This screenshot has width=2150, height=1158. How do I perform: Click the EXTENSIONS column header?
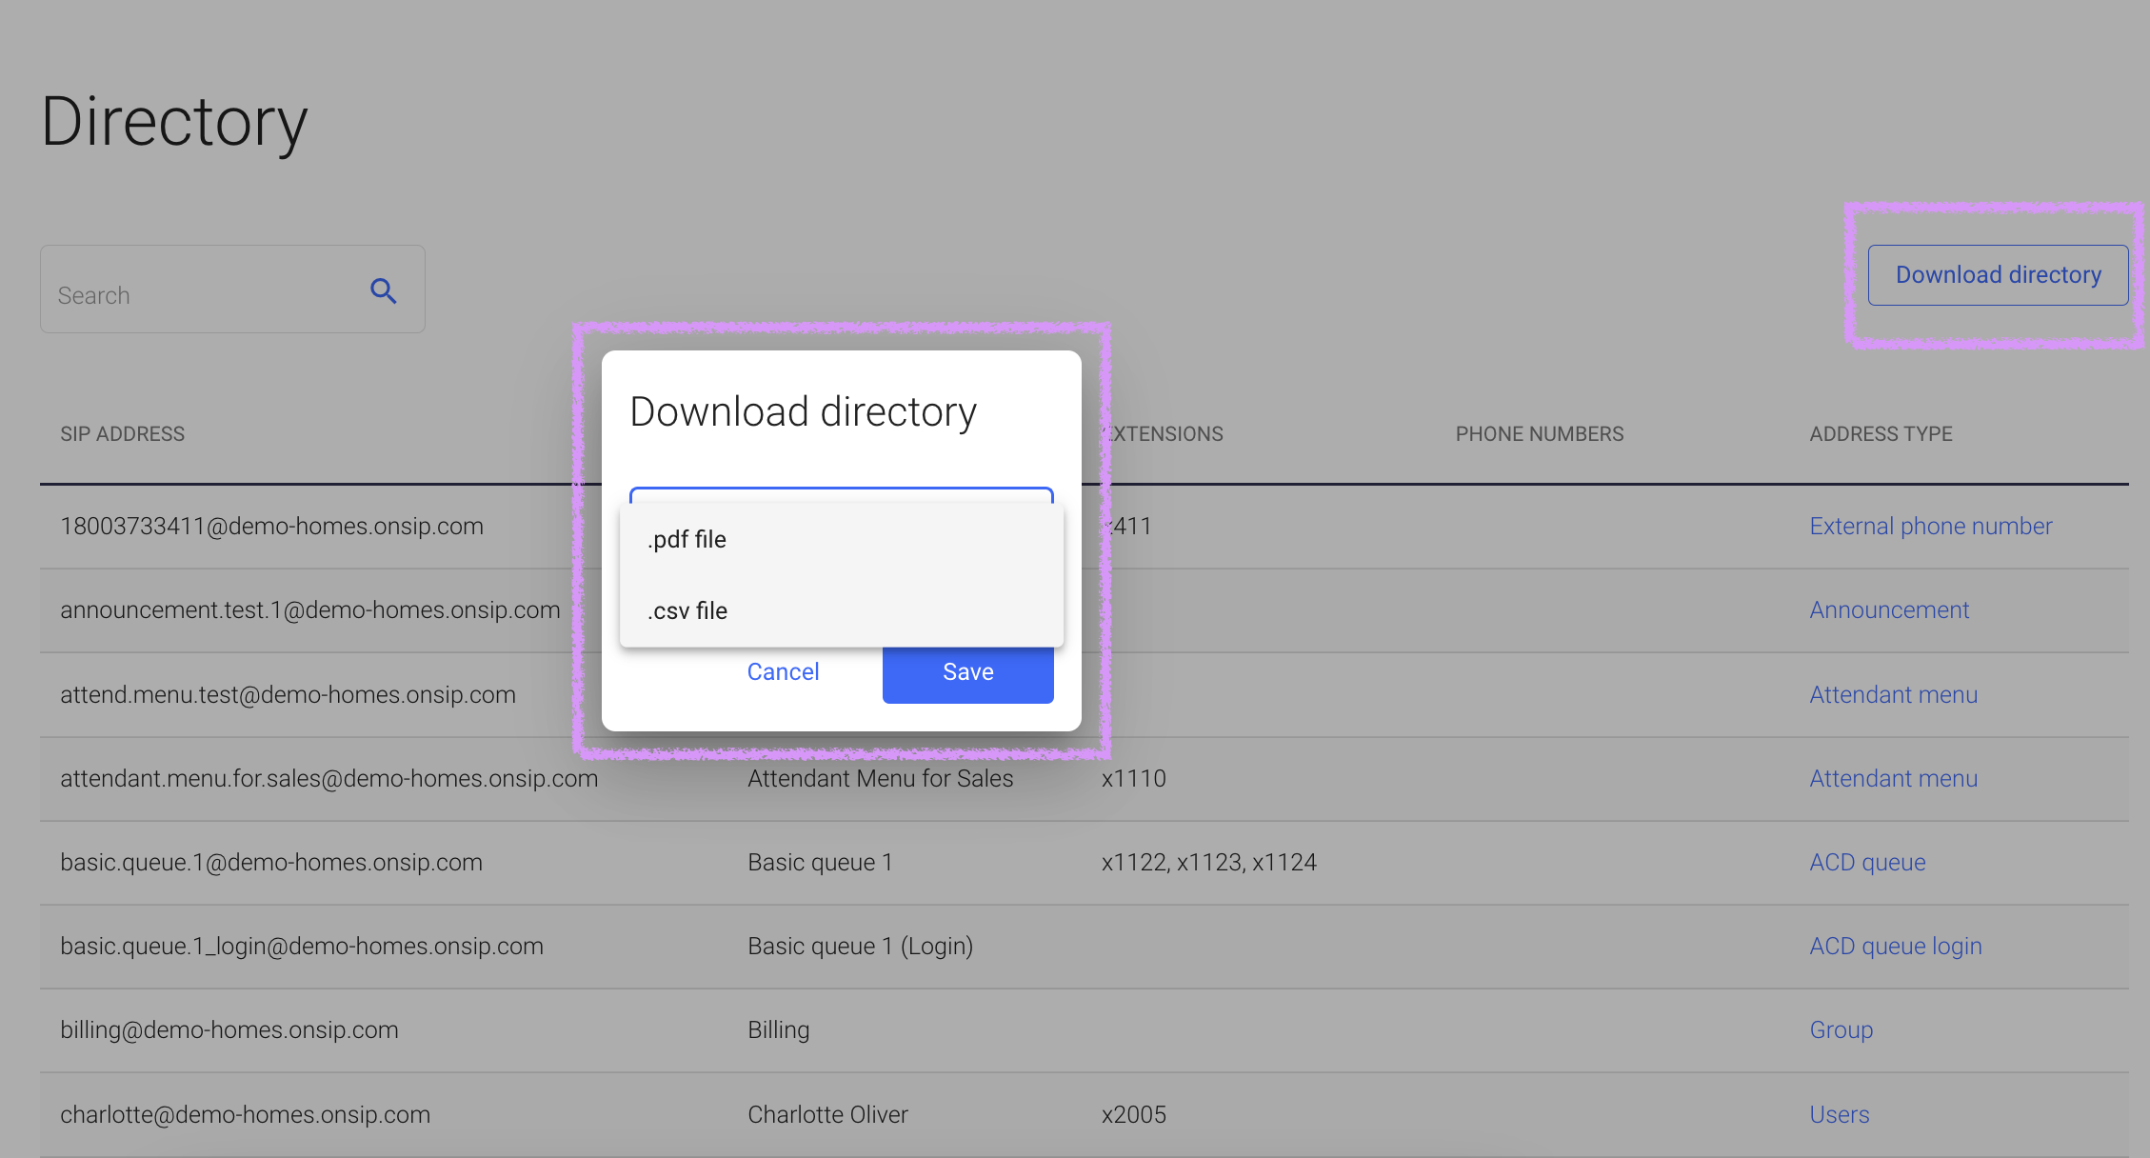(1162, 433)
